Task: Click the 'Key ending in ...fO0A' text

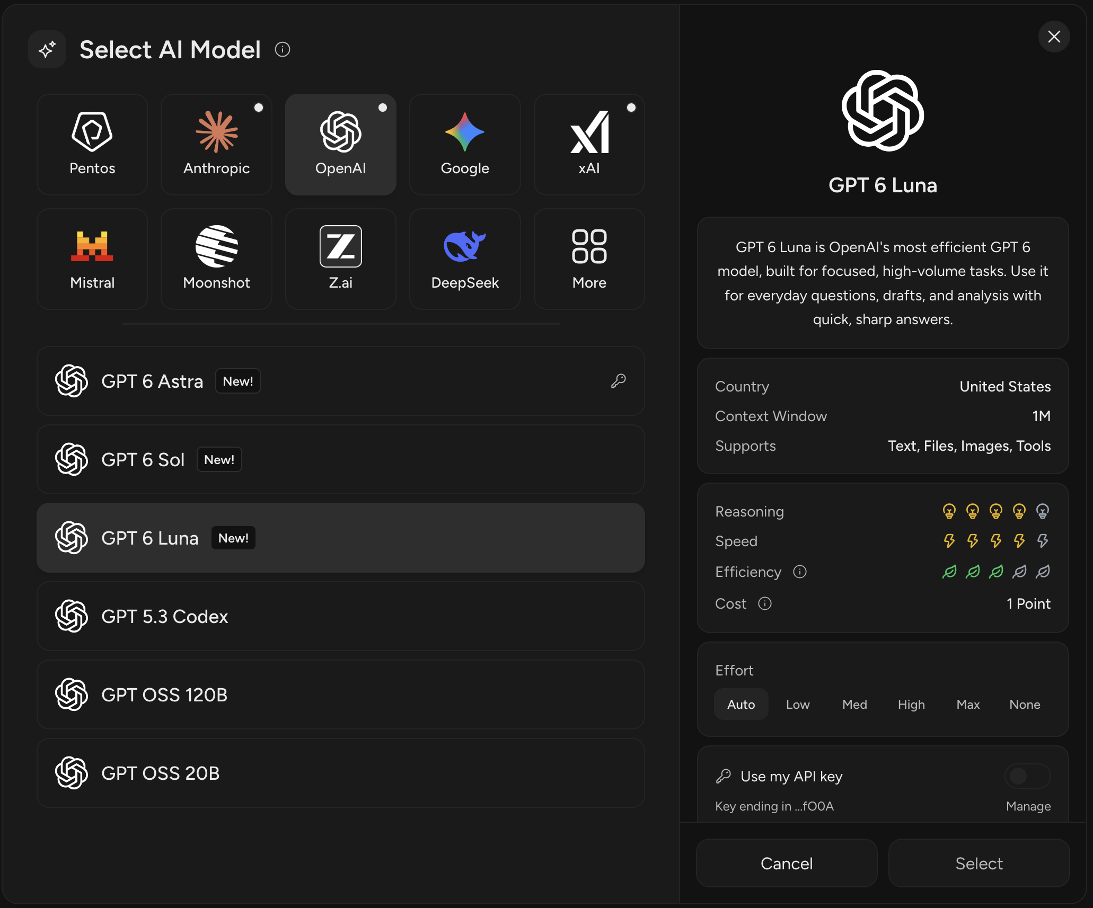Action: [774, 806]
